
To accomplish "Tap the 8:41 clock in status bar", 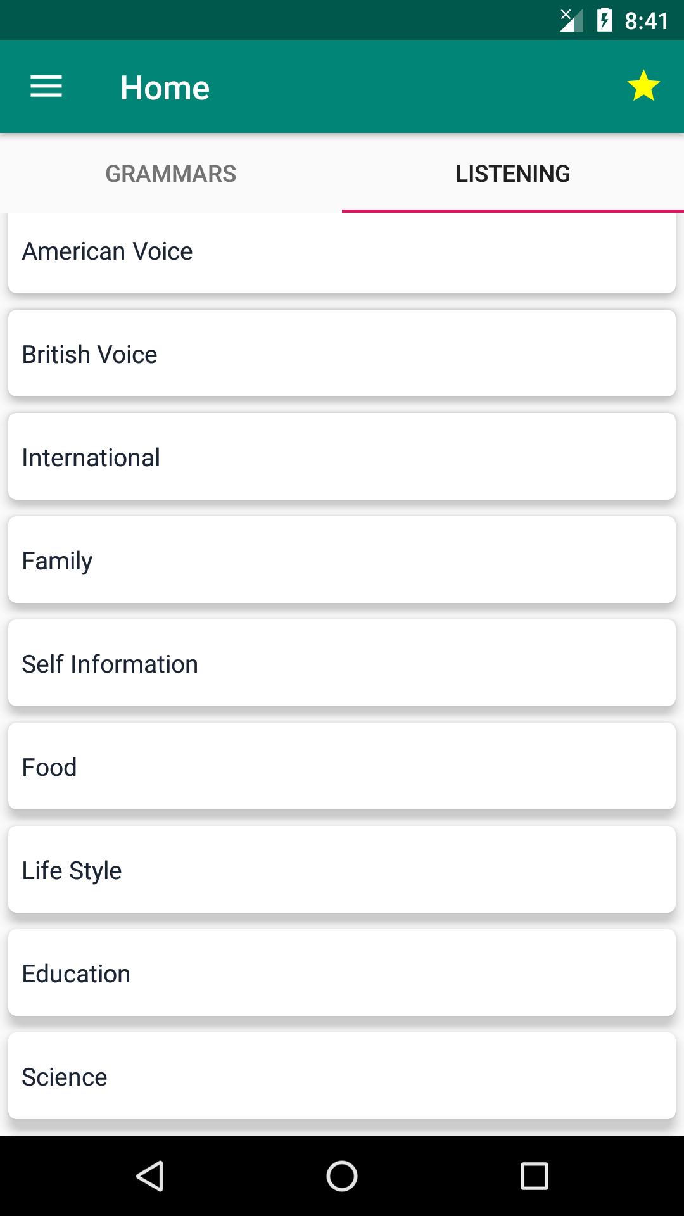I will tap(647, 21).
